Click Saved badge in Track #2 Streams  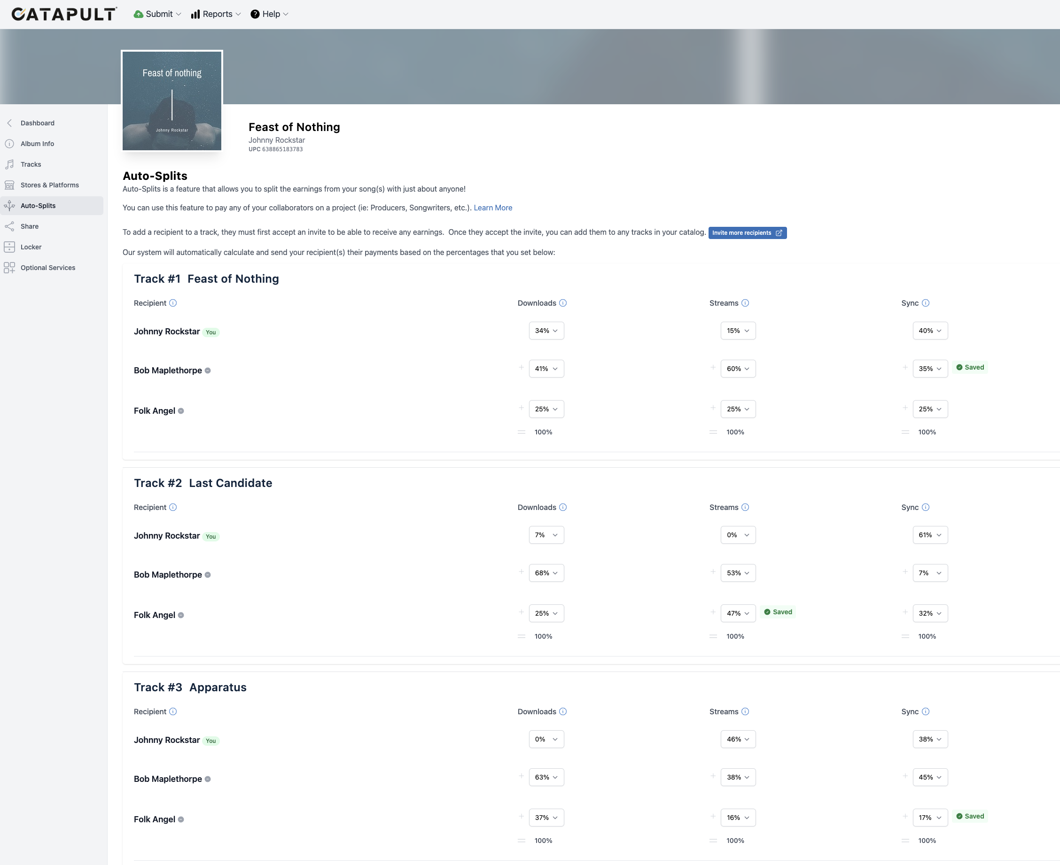778,612
